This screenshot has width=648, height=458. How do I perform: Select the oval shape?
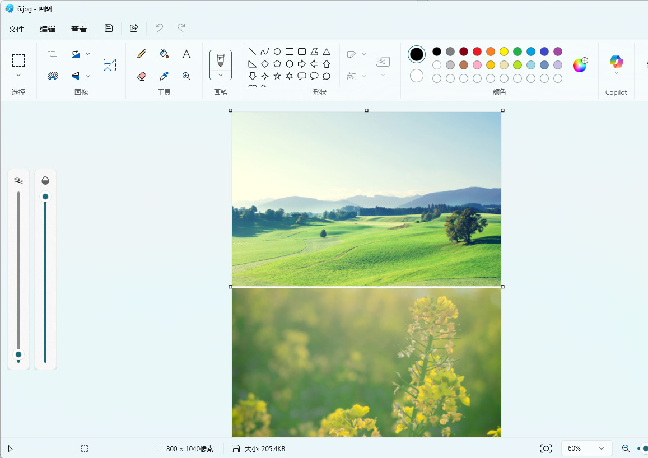coord(277,52)
